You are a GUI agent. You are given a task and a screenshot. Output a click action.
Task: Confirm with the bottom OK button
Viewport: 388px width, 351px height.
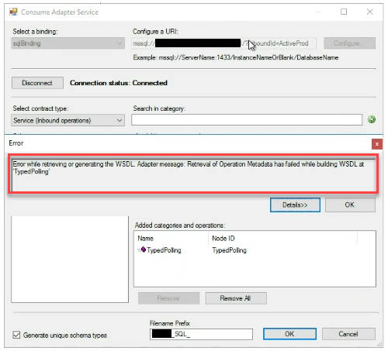click(289, 334)
